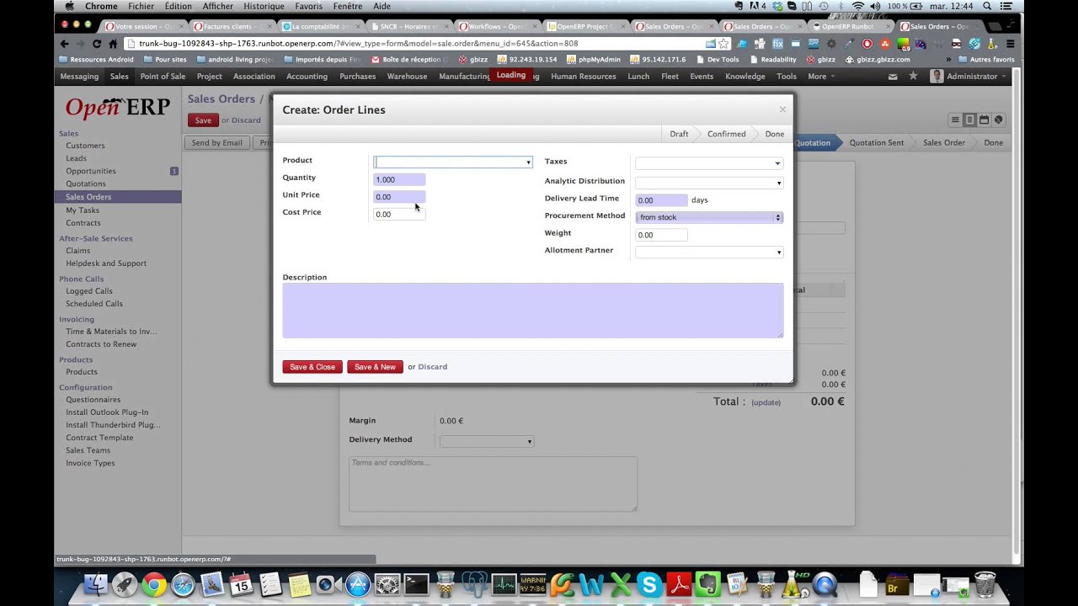Open Spotlight search in the menu bar
This screenshot has height=606, width=1078.
(985, 6)
